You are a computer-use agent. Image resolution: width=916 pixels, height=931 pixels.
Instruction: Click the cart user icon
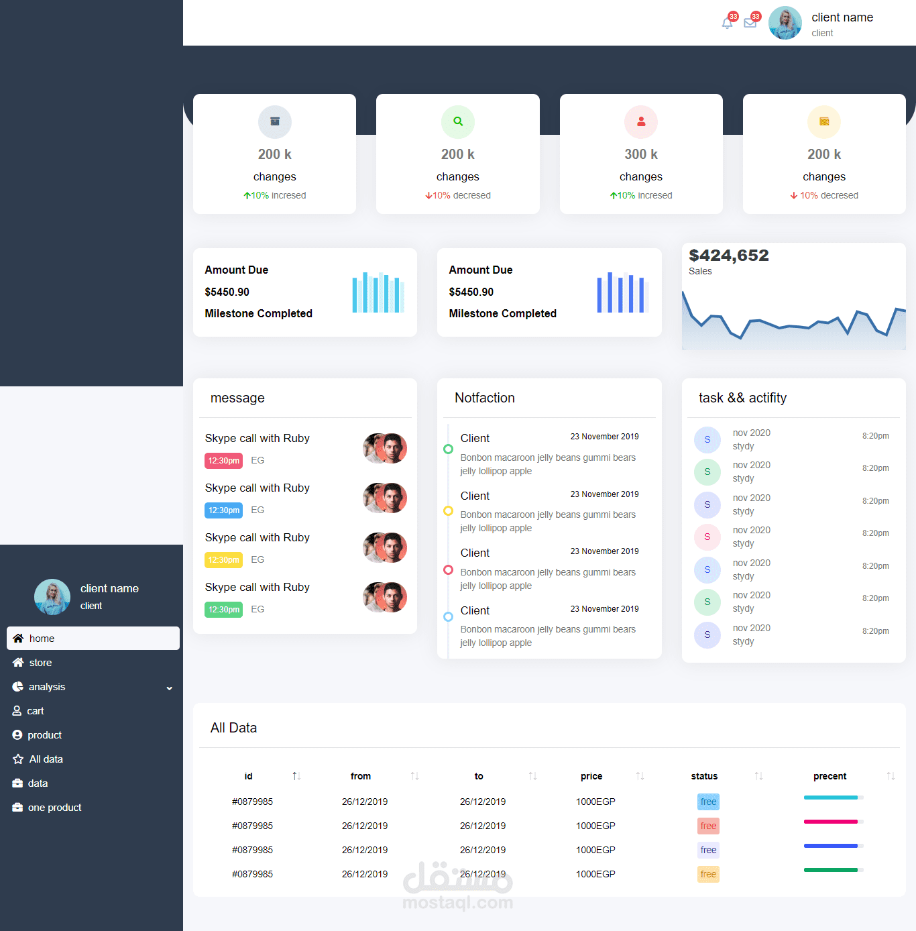click(17, 711)
